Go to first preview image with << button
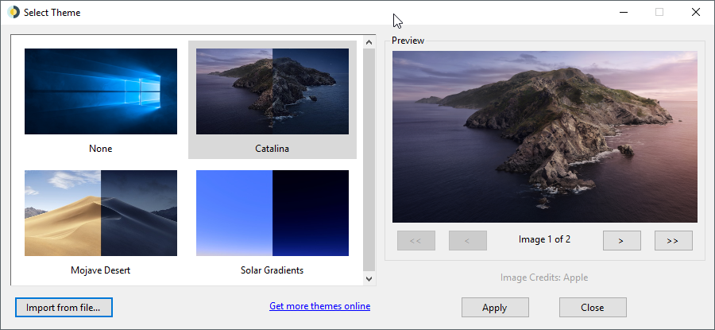 pos(415,240)
